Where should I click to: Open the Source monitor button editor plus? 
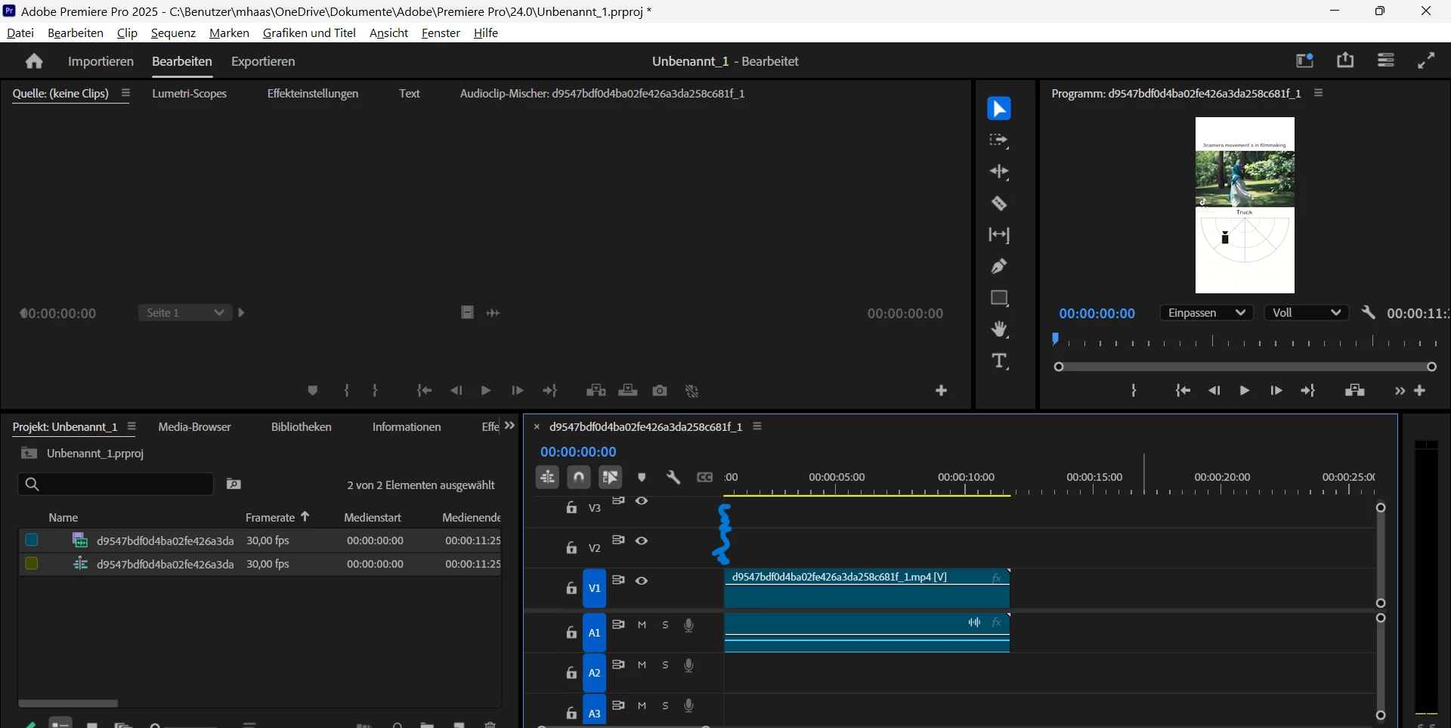942,391
